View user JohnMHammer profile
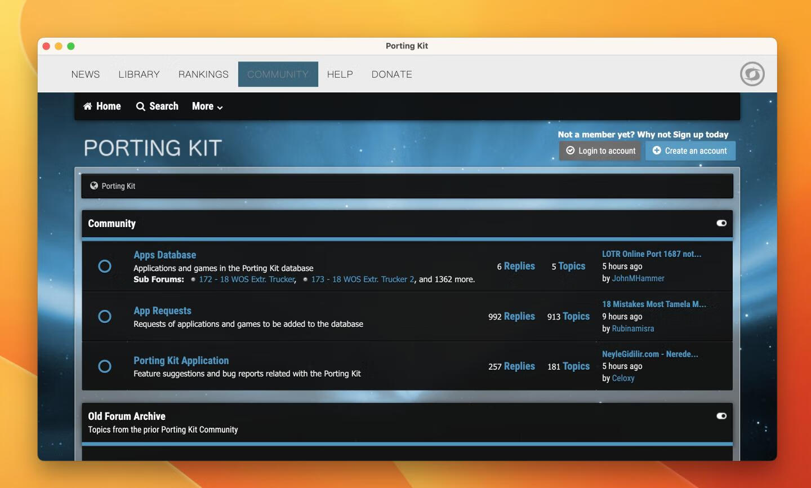The image size is (811, 488). pos(638,278)
